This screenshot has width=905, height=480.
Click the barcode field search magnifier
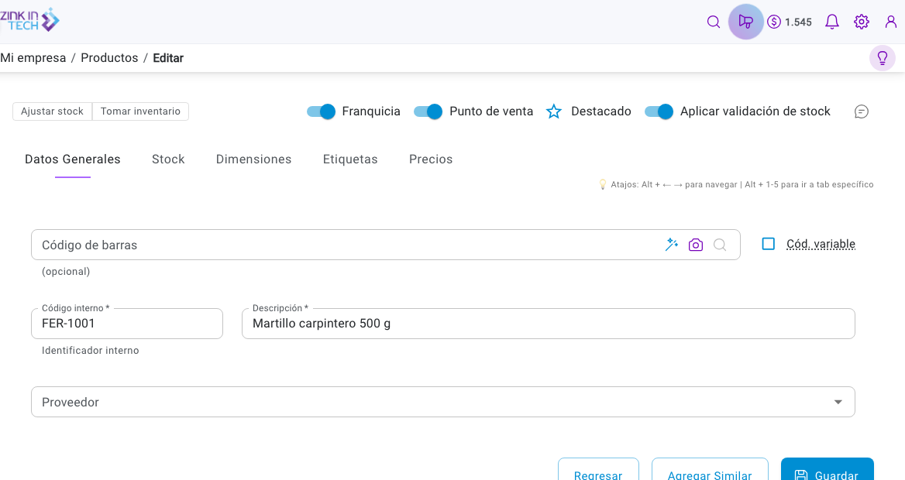click(x=720, y=245)
